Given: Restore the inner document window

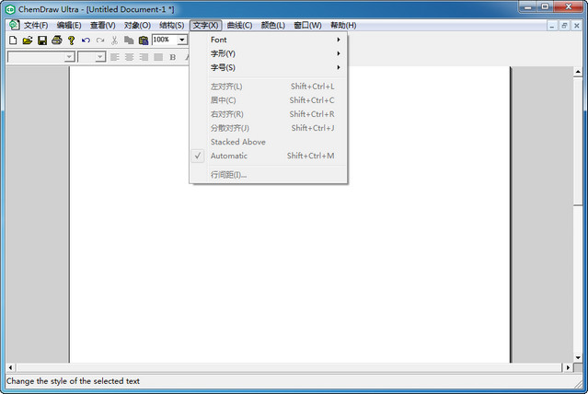Looking at the screenshot, I should coord(564,26).
